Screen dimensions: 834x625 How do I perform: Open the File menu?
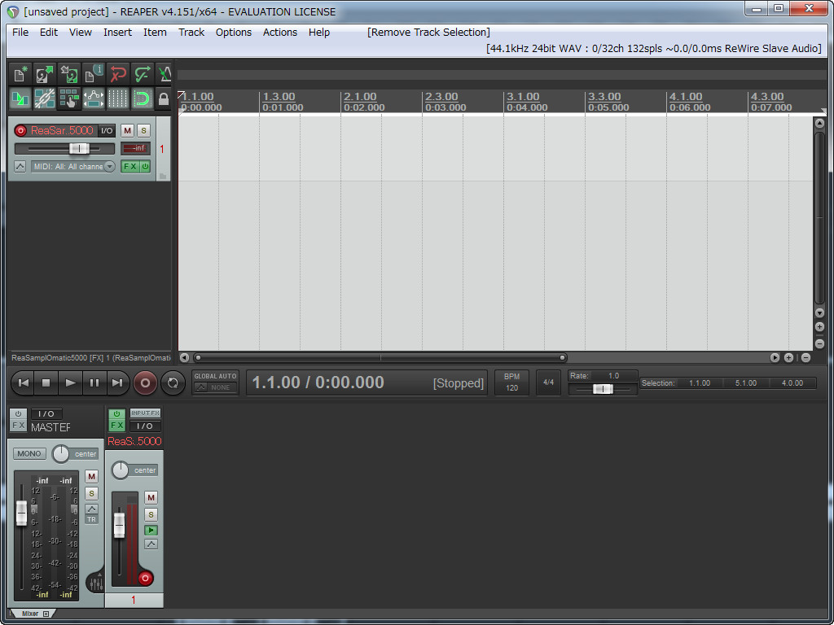(x=20, y=33)
